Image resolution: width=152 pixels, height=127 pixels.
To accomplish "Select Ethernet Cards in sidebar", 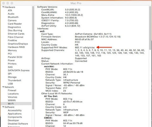I will coord(16,34).
